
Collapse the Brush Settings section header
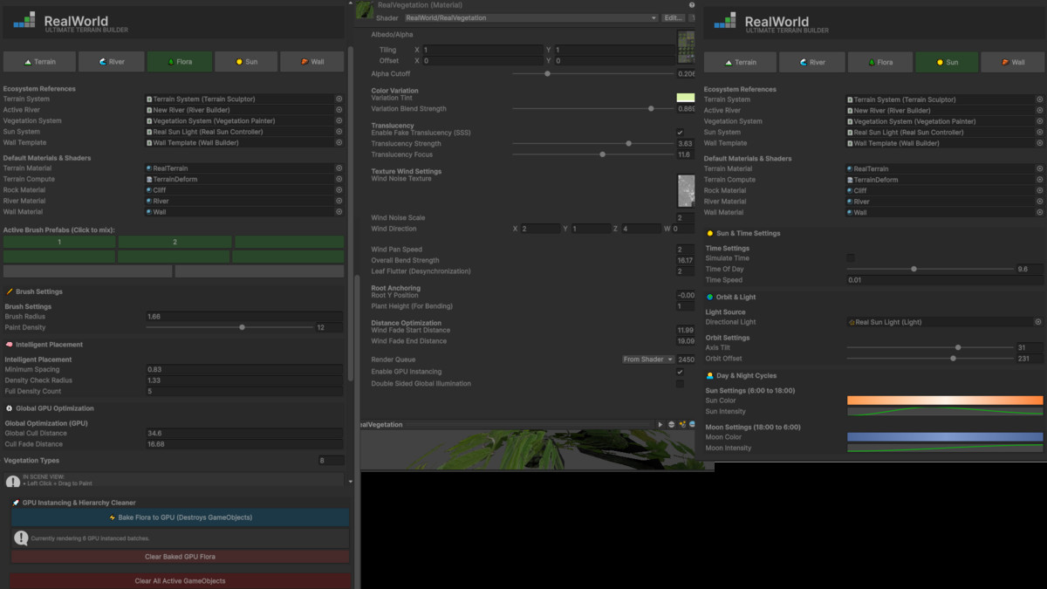pos(174,291)
